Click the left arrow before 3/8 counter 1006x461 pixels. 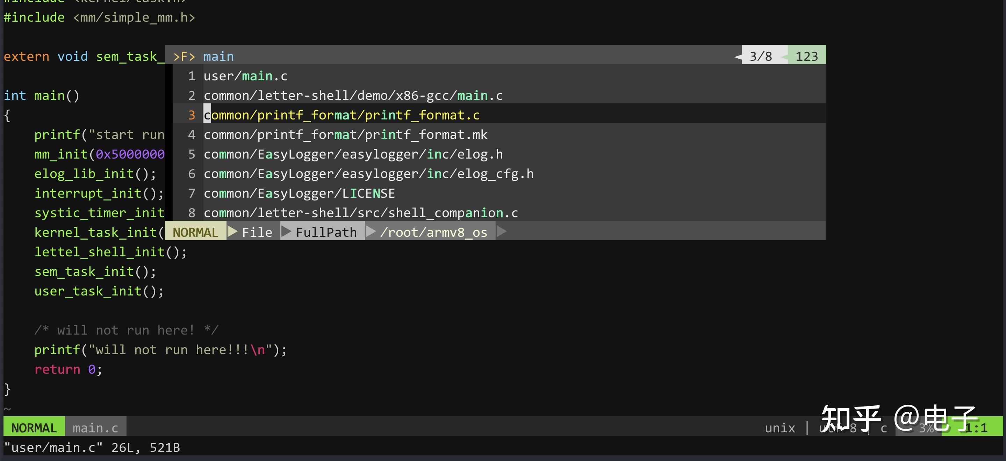738,57
